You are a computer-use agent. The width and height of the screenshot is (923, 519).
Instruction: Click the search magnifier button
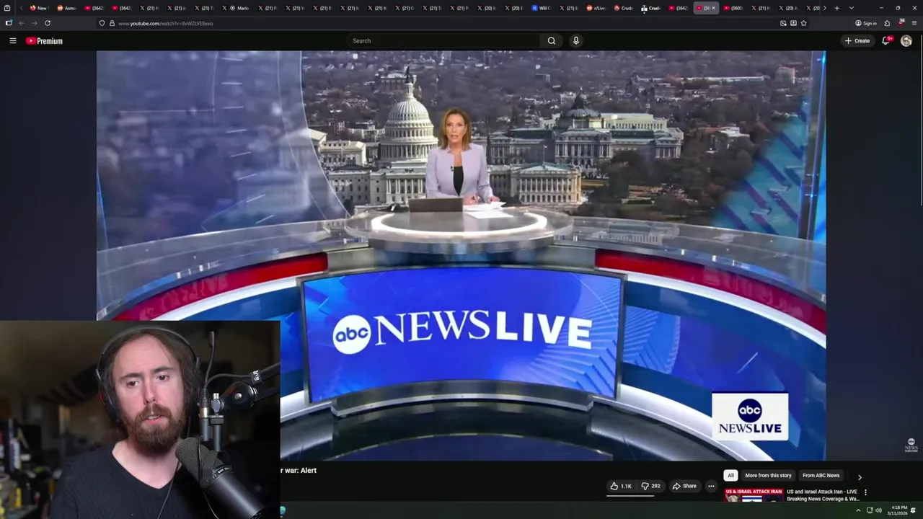pyautogui.click(x=552, y=41)
